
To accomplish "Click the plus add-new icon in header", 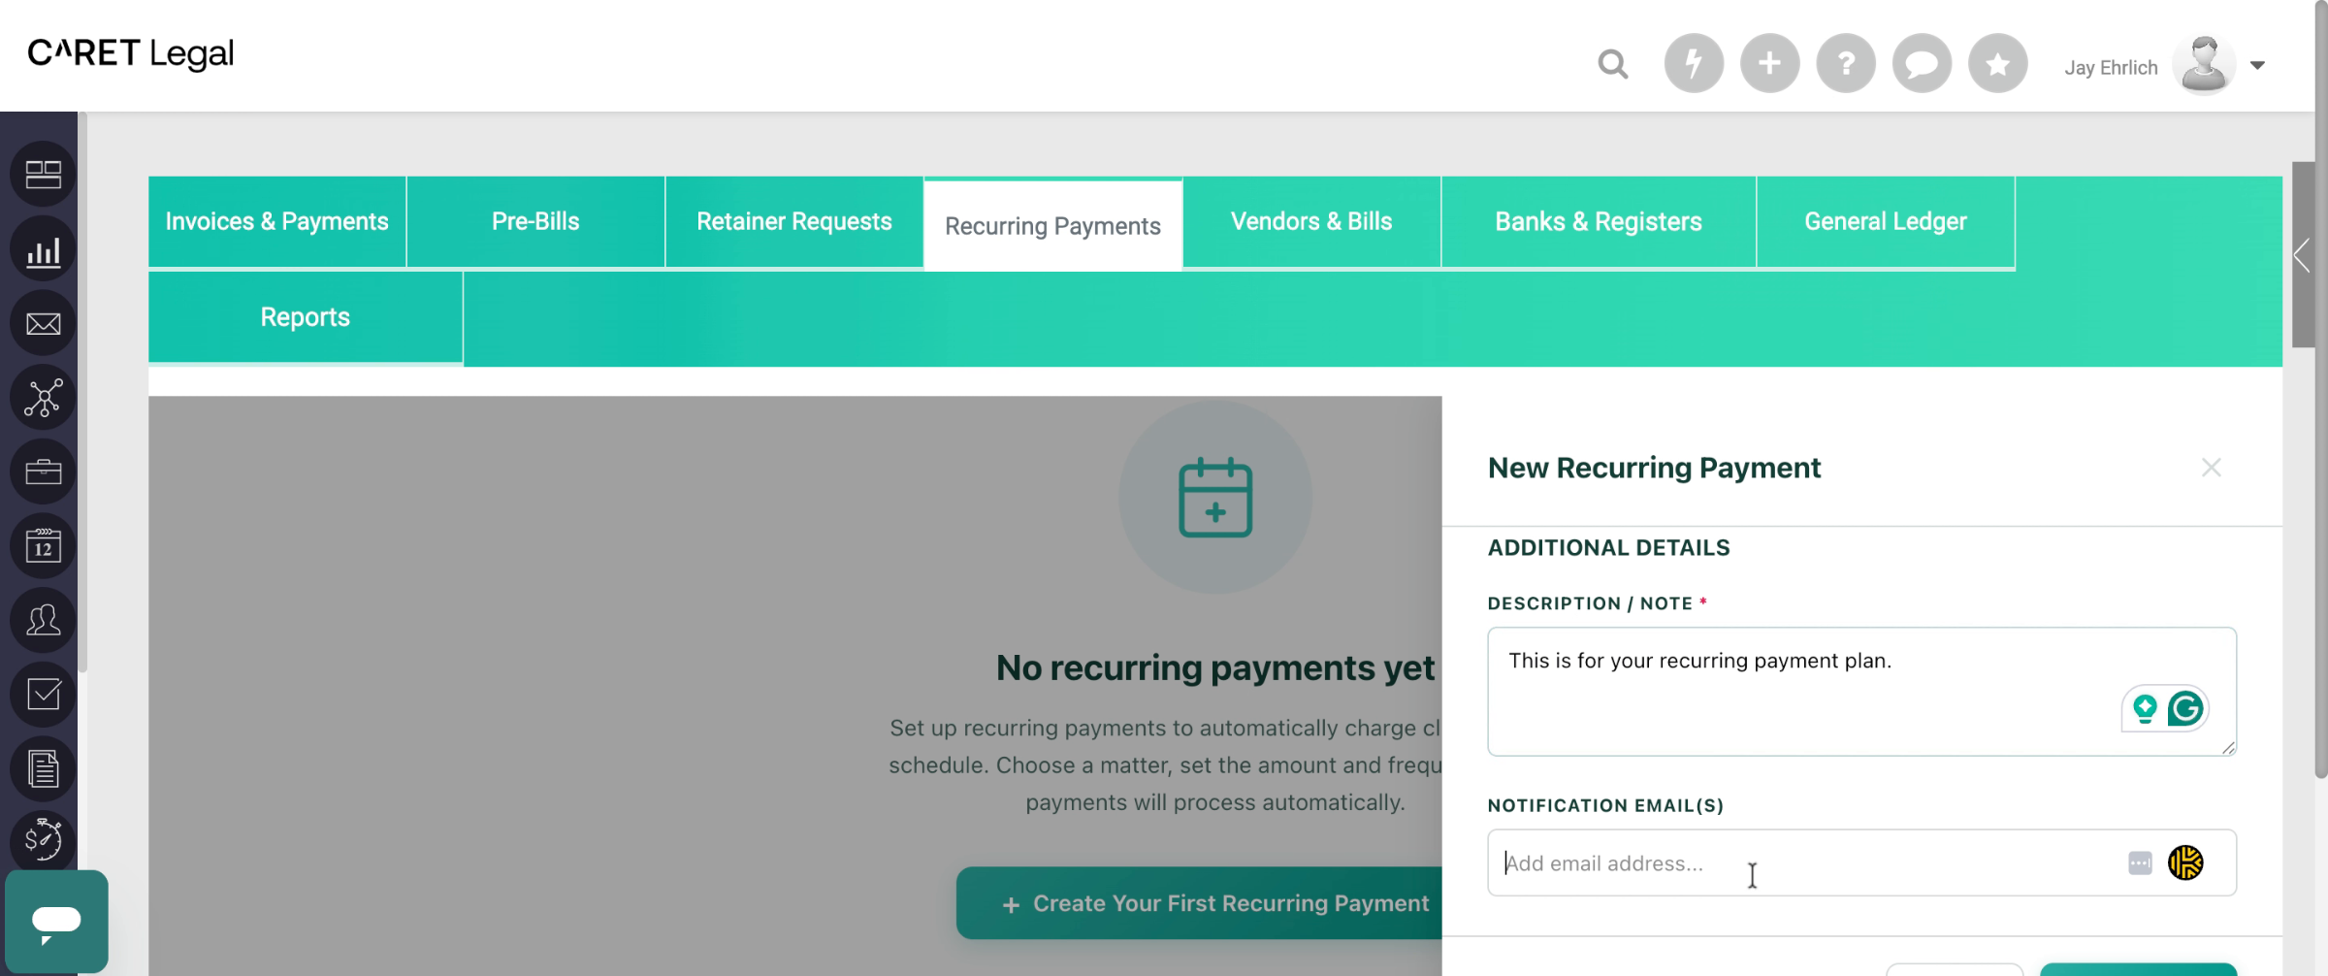I will pyautogui.click(x=1769, y=64).
